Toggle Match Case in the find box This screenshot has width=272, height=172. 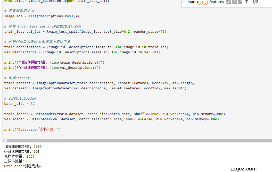click(x=228, y=2)
